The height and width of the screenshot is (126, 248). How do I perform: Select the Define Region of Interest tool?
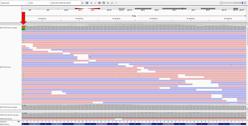[x=104, y=3]
